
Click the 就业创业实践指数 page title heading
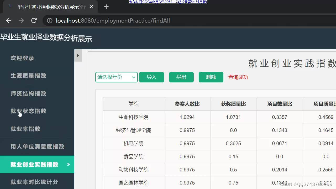point(292,64)
